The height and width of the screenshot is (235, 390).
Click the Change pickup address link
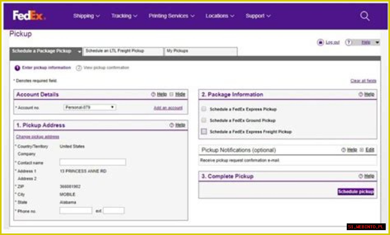37,137
